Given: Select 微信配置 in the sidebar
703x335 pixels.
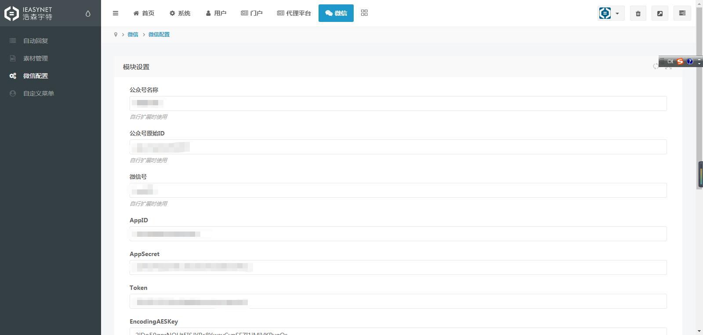Looking at the screenshot, I should [51, 76].
